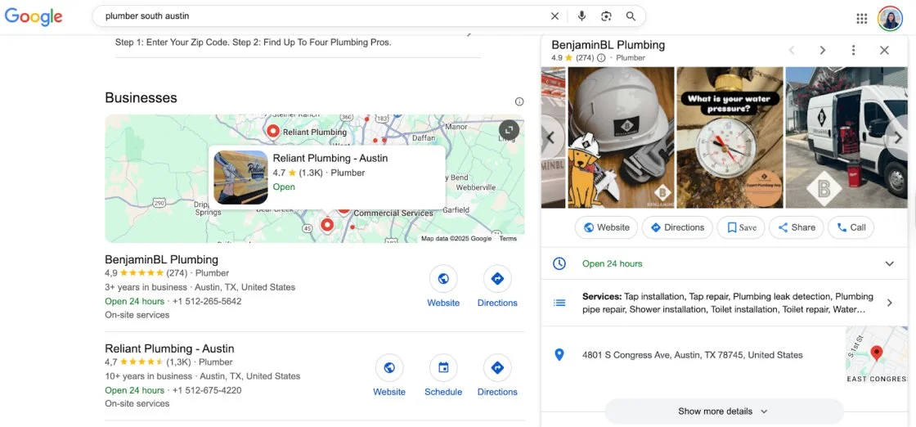Click the map Terms link
This screenshot has height=427, width=916.
(x=508, y=238)
